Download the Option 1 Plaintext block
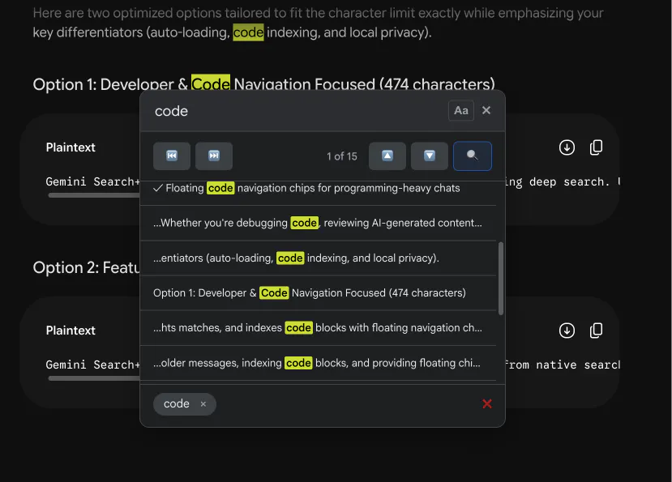This screenshot has height=482, width=672. 567,147
